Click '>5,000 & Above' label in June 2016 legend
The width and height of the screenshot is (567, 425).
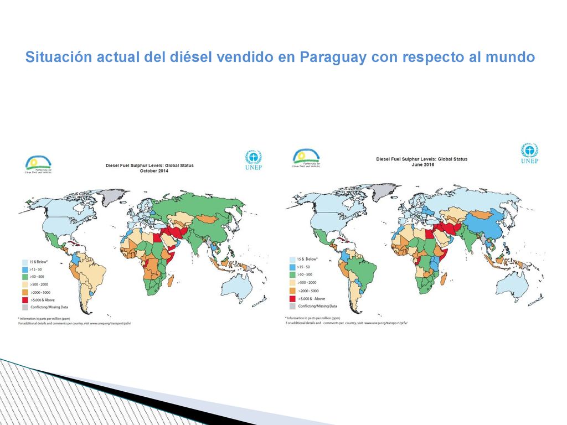click(311, 299)
